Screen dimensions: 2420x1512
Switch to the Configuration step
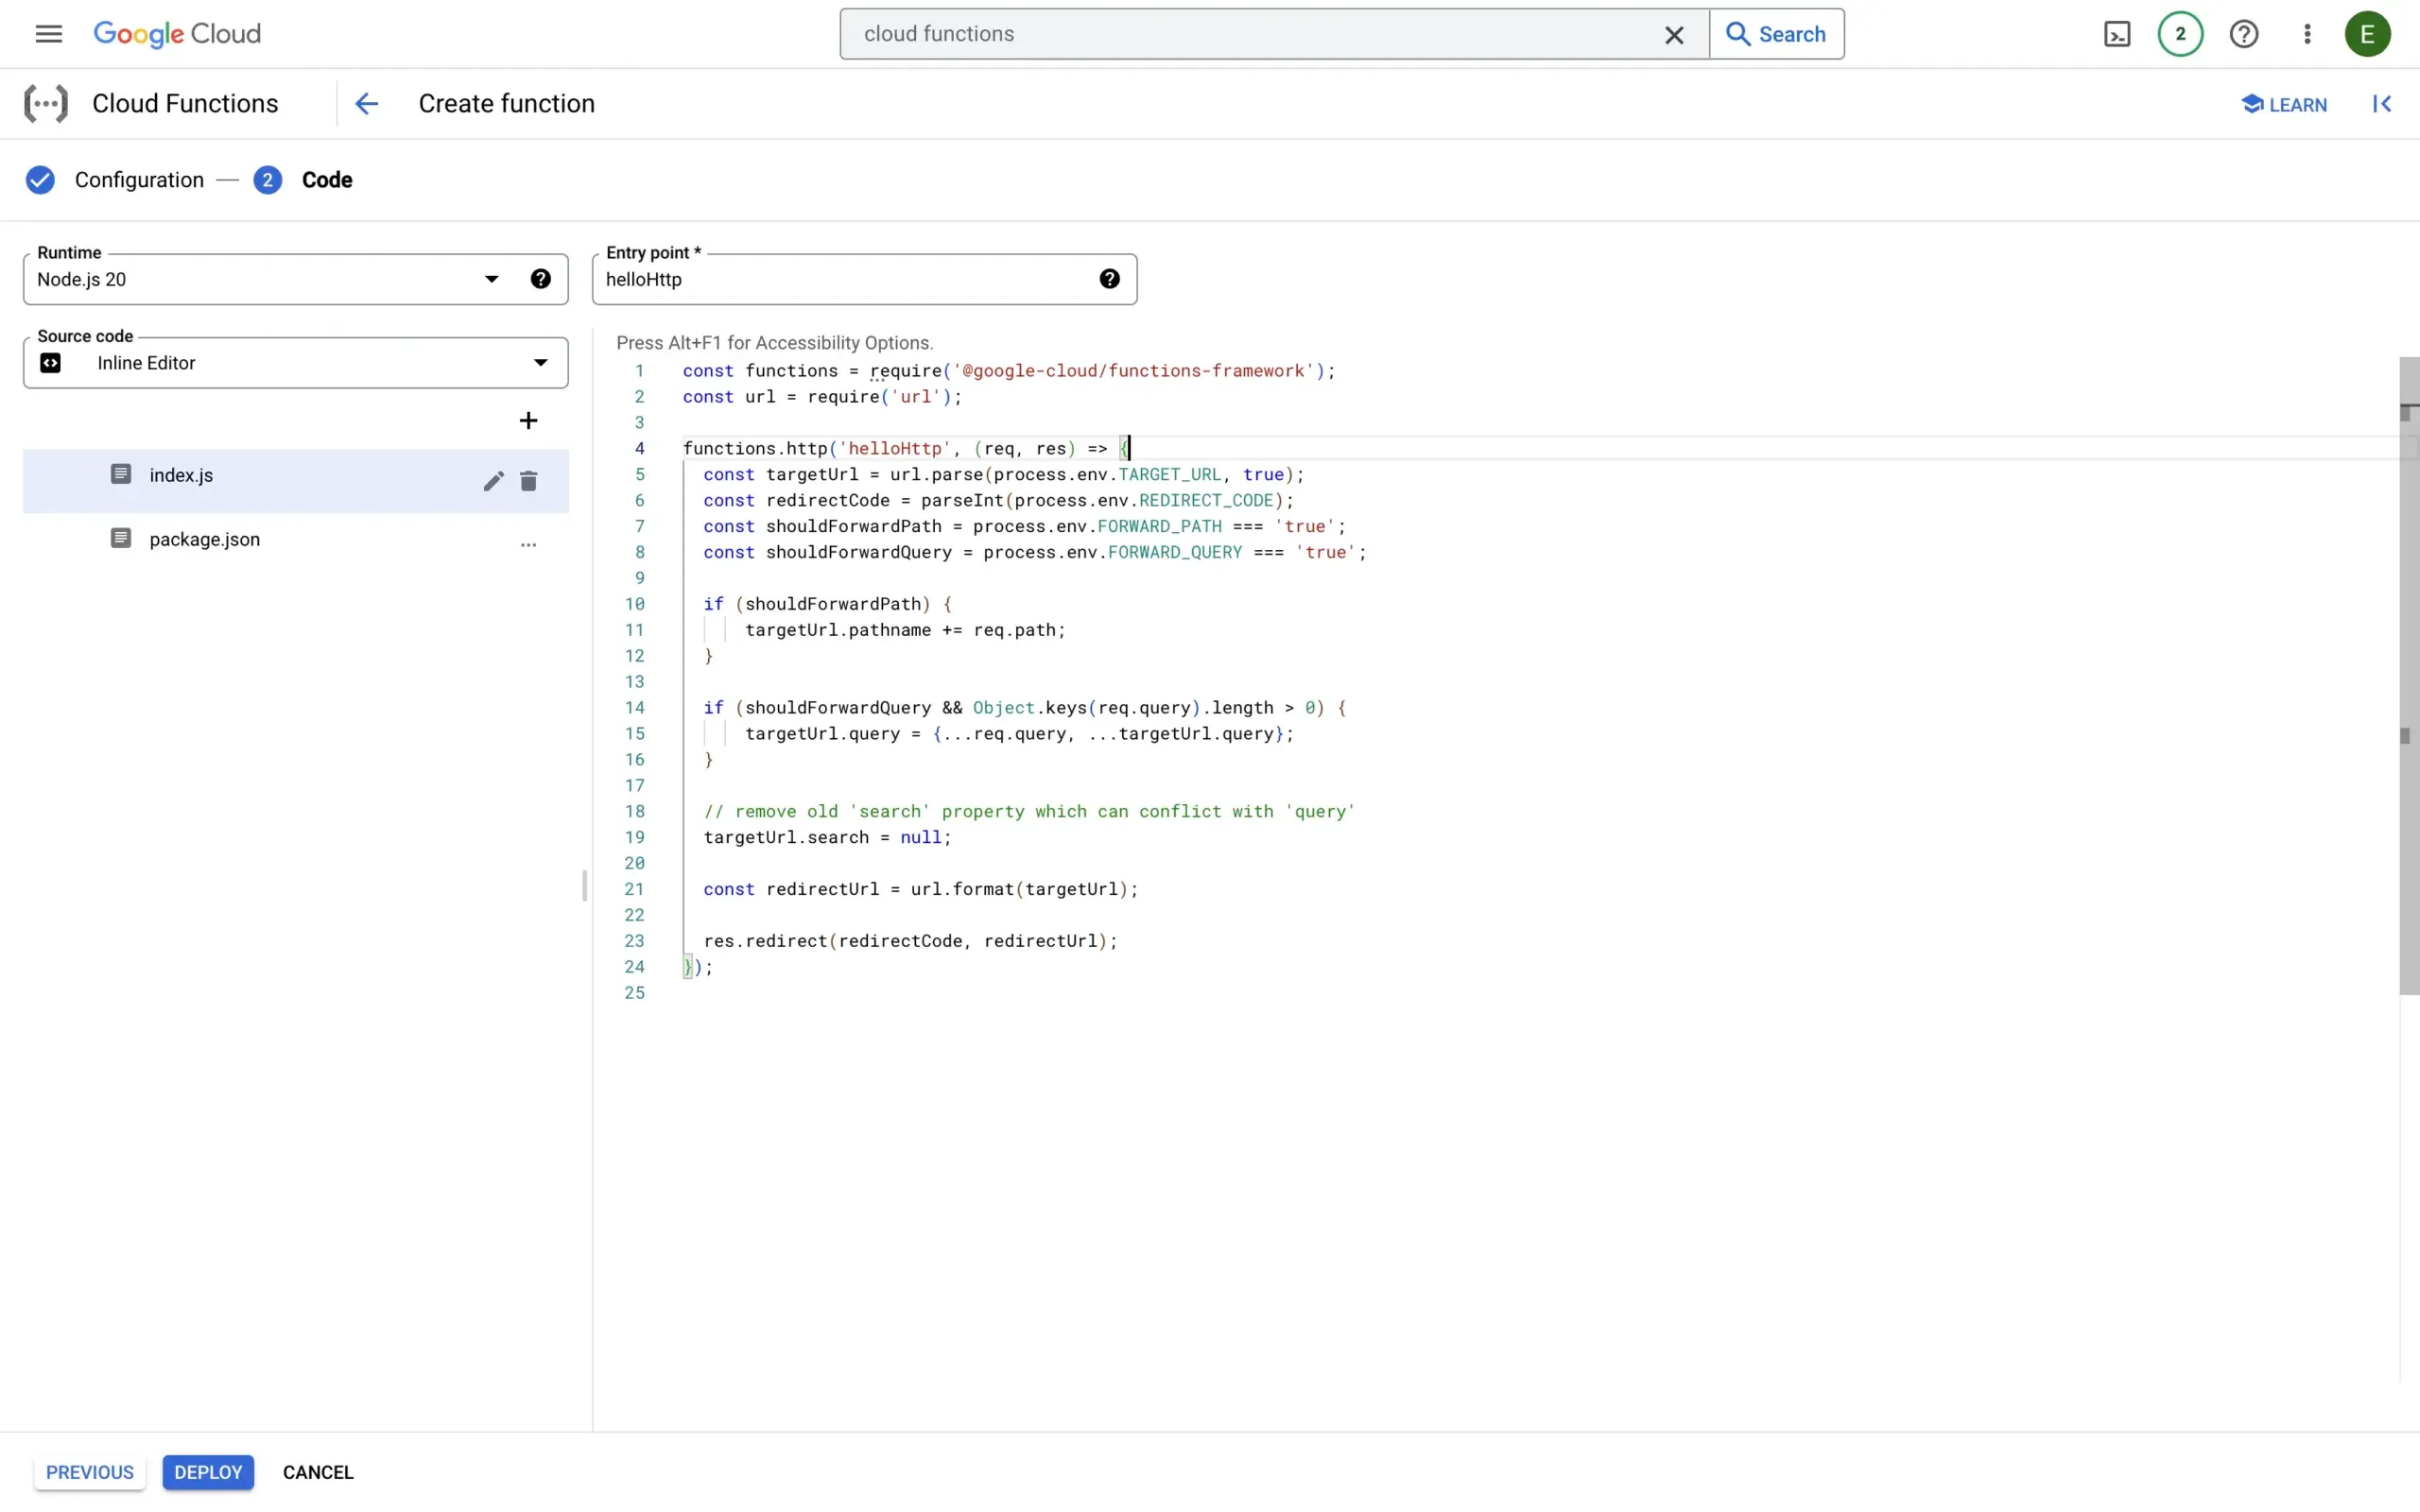pyautogui.click(x=139, y=180)
